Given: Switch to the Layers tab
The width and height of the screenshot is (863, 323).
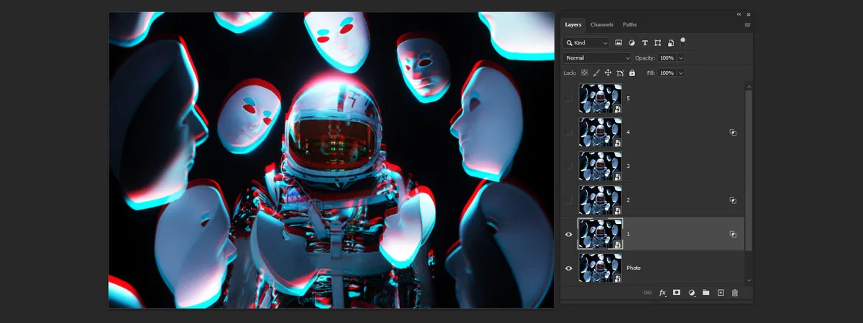Looking at the screenshot, I should point(573,25).
